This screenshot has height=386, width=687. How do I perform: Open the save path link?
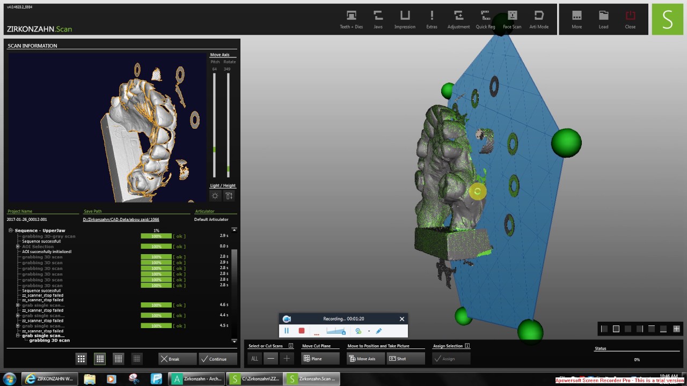click(121, 219)
